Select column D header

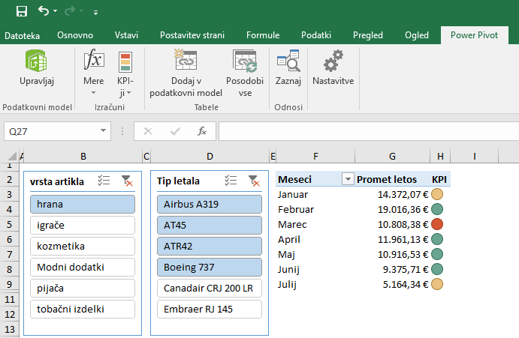tap(210, 157)
